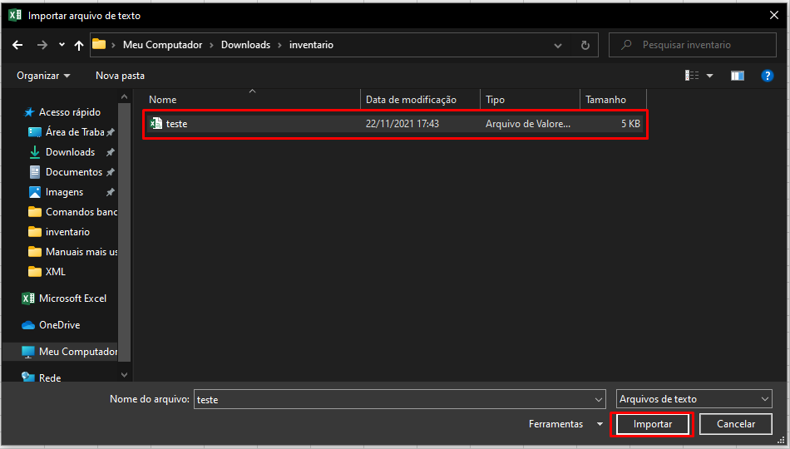Change the file view layout icon
This screenshot has height=449, width=790.
coord(692,76)
